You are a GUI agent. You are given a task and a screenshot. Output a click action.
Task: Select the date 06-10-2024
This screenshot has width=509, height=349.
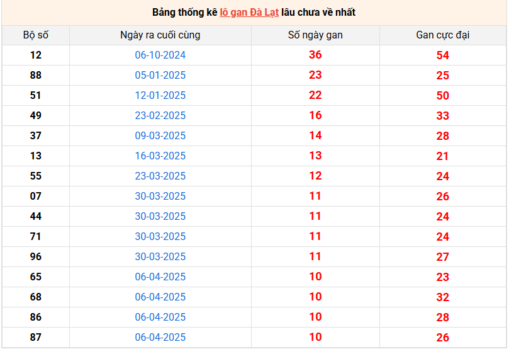pyautogui.click(x=160, y=55)
